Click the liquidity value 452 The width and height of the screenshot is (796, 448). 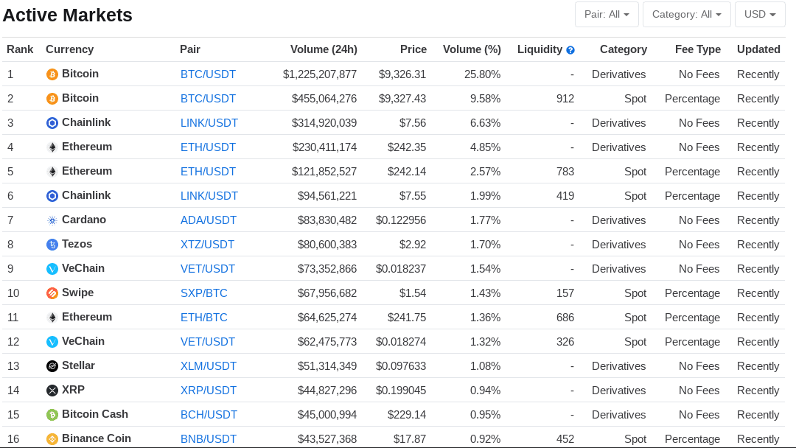click(565, 439)
